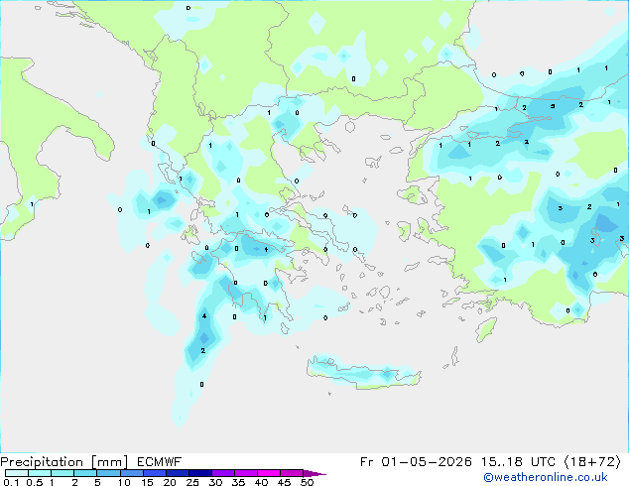This screenshot has height=486, width=629.
Task: Click the 1–2 mm legend color swatch
Action: click(63, 473)
